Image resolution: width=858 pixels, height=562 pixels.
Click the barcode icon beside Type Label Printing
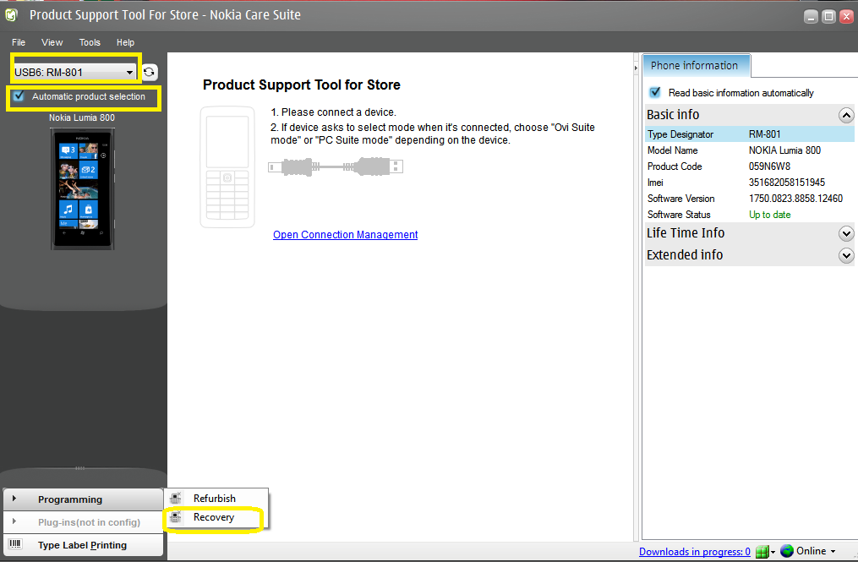pos(15,544)
